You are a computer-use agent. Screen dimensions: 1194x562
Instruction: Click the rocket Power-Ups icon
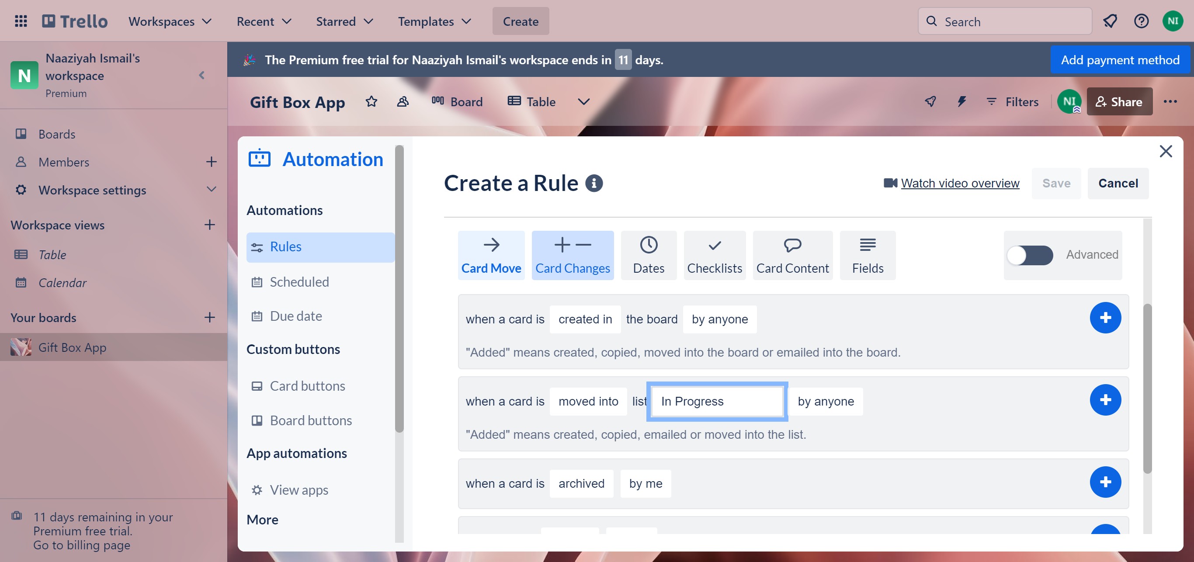pyautogui.click(x=930, y=101)
